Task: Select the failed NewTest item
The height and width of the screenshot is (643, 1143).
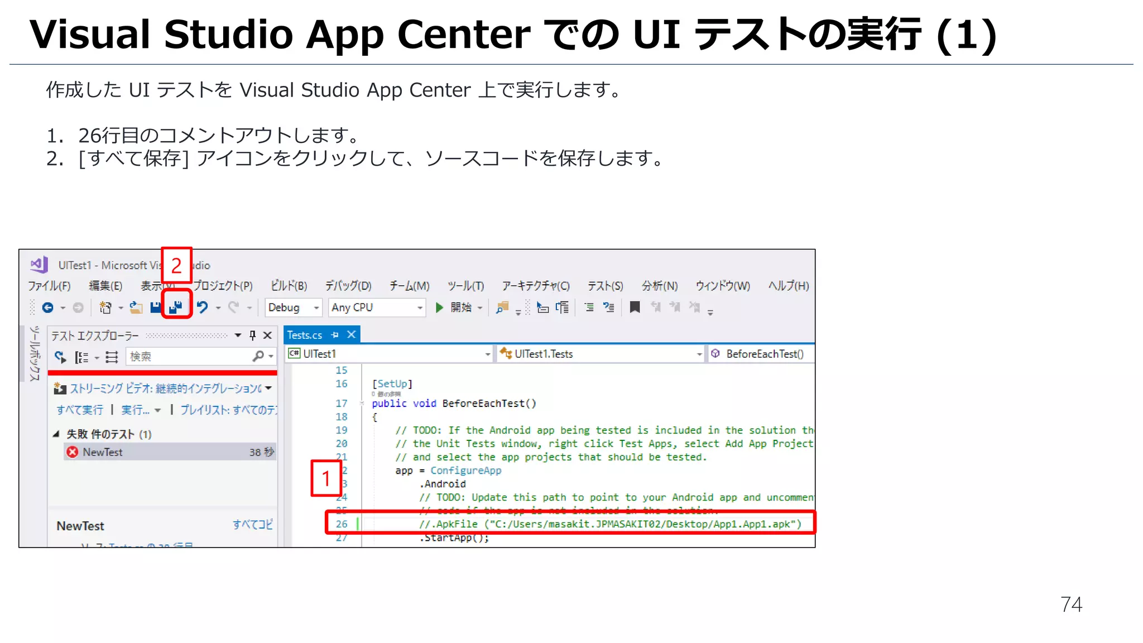Action: (x=170, y=452)
